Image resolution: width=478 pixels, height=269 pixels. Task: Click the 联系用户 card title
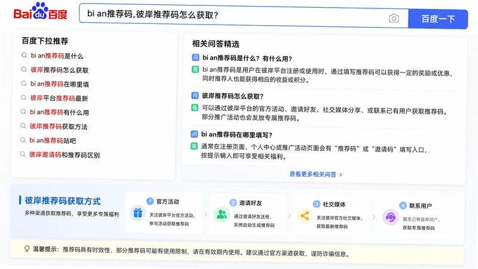click(421, 206)
